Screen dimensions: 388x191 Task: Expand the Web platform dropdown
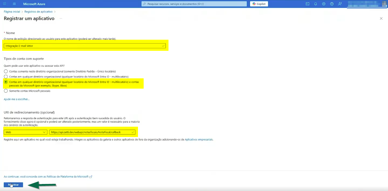point(26,132)
